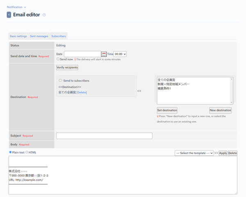Open the help icon next to Email editor
This screenshot has width=246, height=197.
point(44,15)
